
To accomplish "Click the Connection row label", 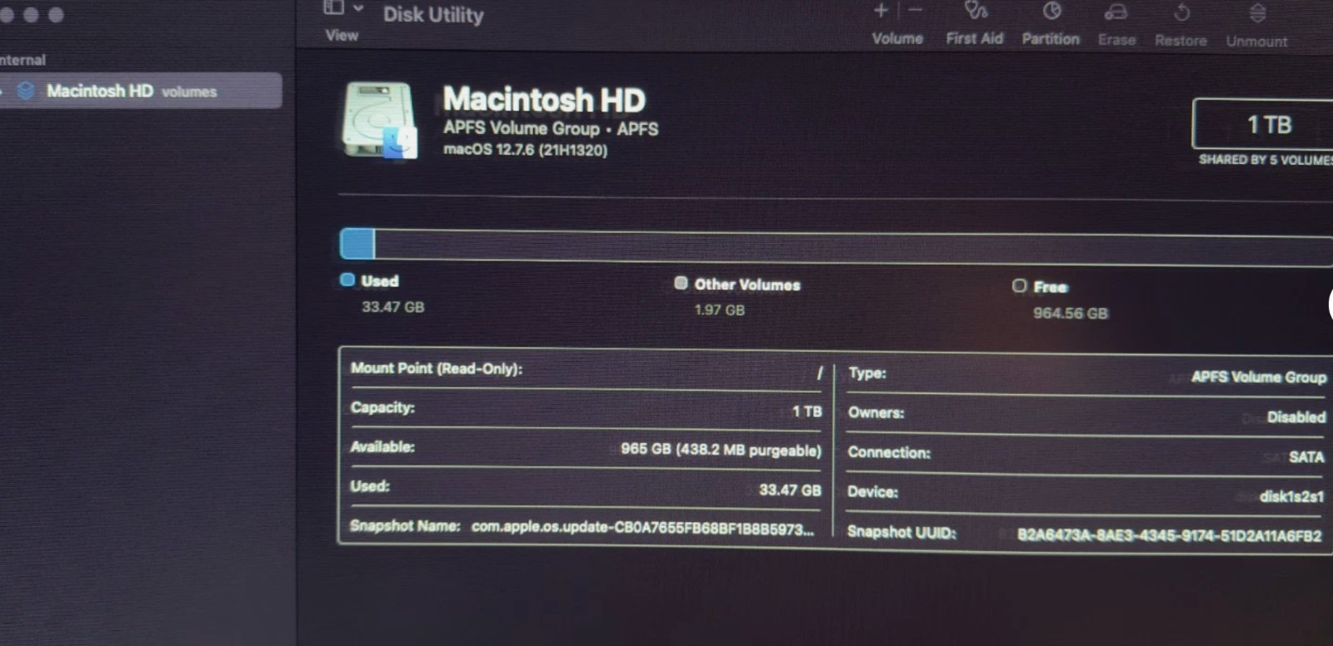I will click(x=889, y=452).
